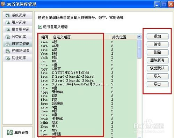Select the row with phrase BBS
The width and height of the screenshot is (174, 138).
point(87,61)
